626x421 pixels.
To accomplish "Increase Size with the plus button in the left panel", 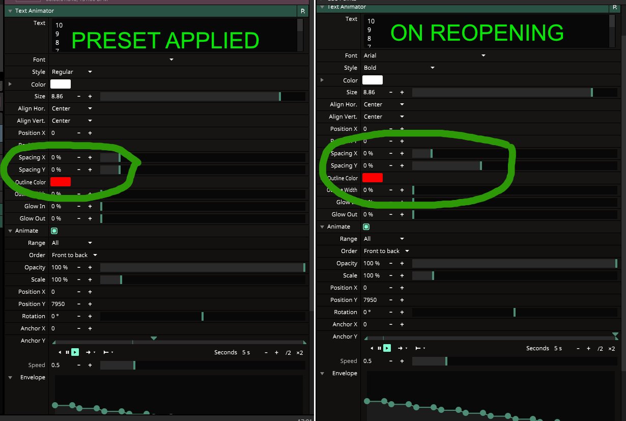I will point(90,96).
